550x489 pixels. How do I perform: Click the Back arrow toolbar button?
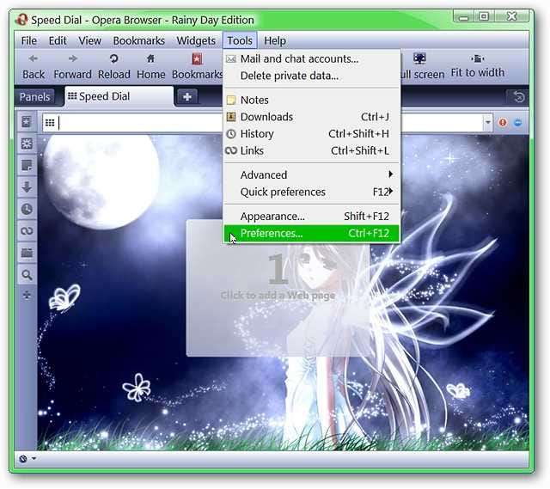tap(34, 66)
